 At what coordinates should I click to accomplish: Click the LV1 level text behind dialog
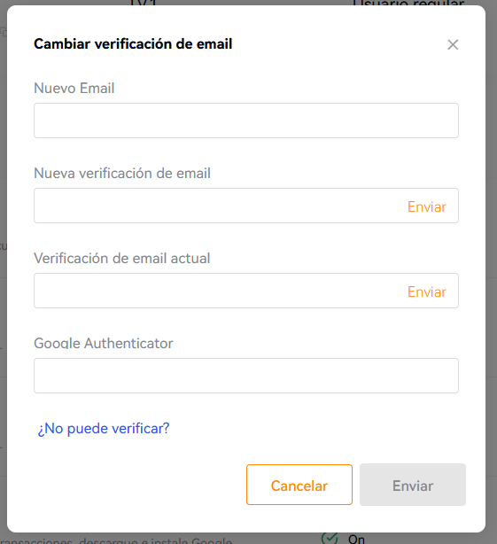coord(144,3)
